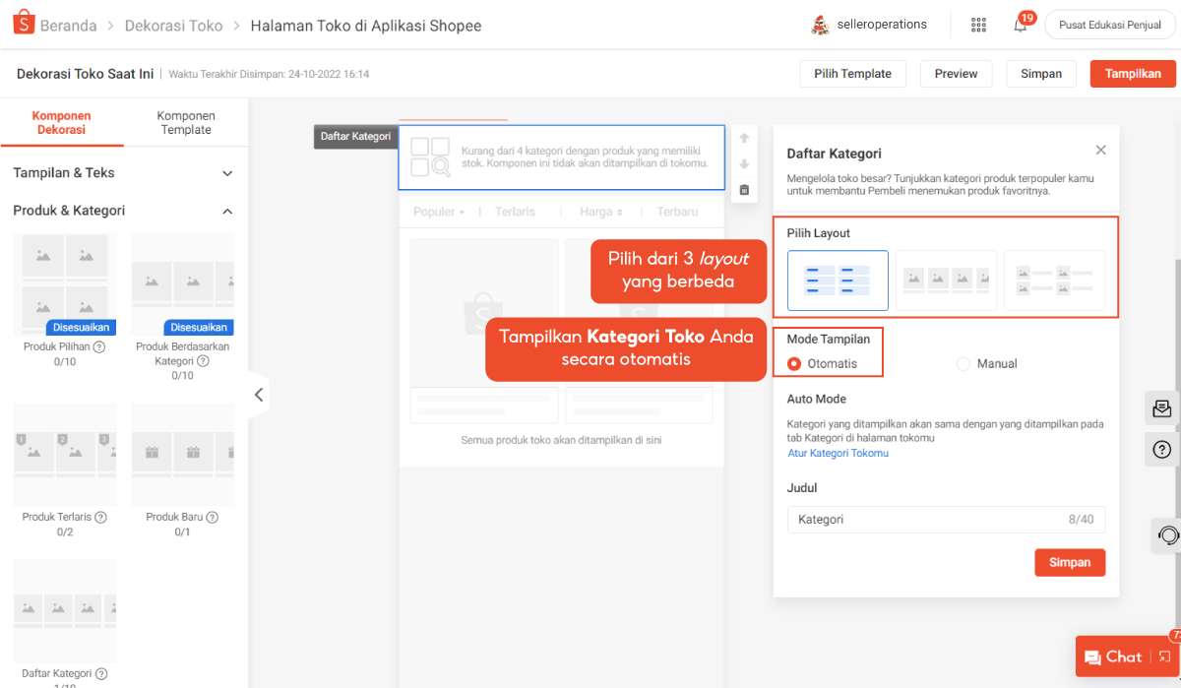Open the customer support headset icon
This screenshot has height=688, width=1181.
click(x=1167, y=535)
